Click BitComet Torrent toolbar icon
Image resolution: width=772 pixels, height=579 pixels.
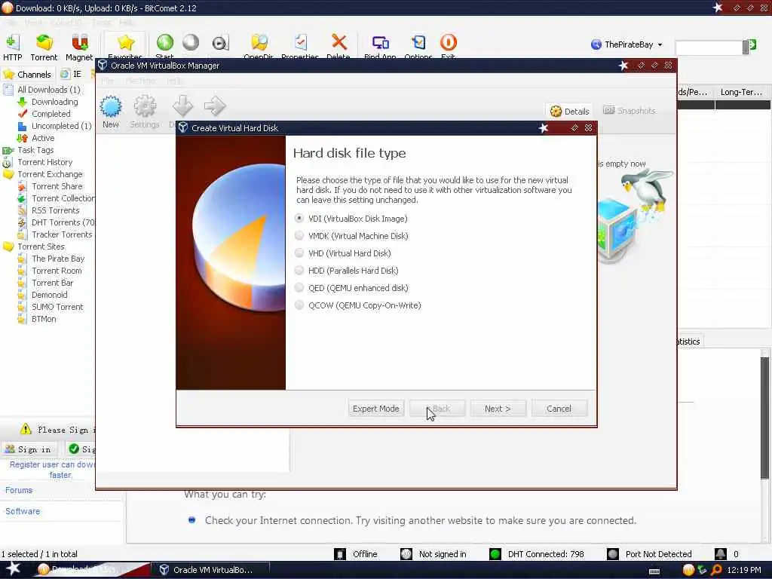(44, 47)
